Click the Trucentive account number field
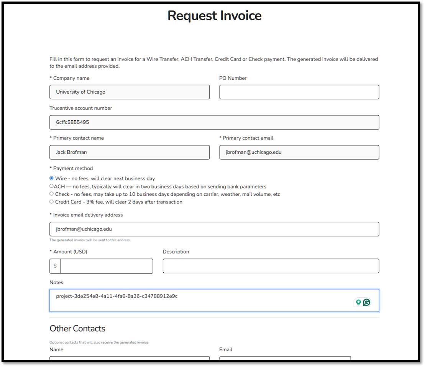Viewport: 425px width, 367px height. point(214,122)
